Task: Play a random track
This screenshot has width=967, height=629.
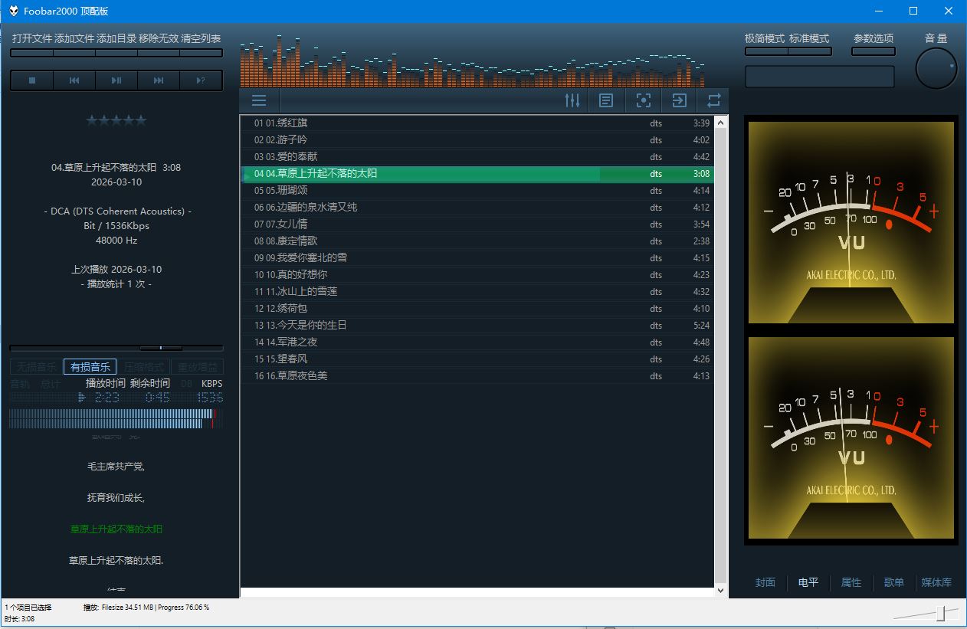Action: 201,80
